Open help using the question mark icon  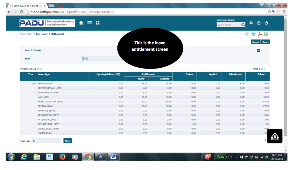pos(259,23)
